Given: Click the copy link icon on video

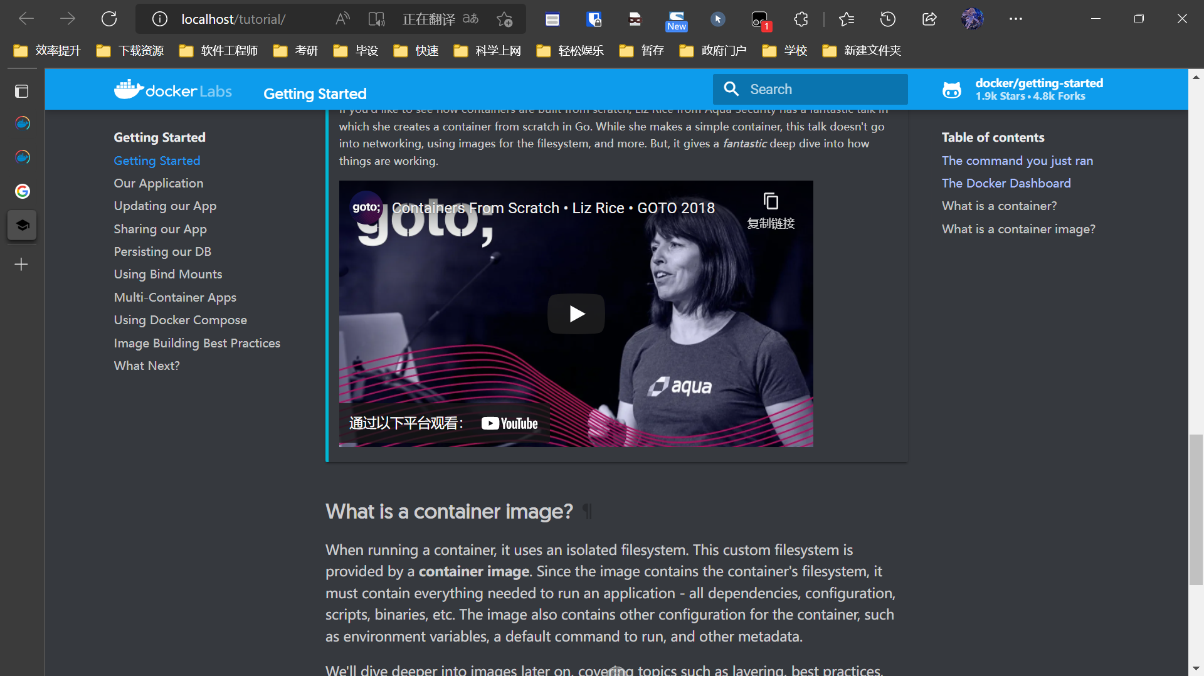Looking at the screenshot, I should (771, 201).
